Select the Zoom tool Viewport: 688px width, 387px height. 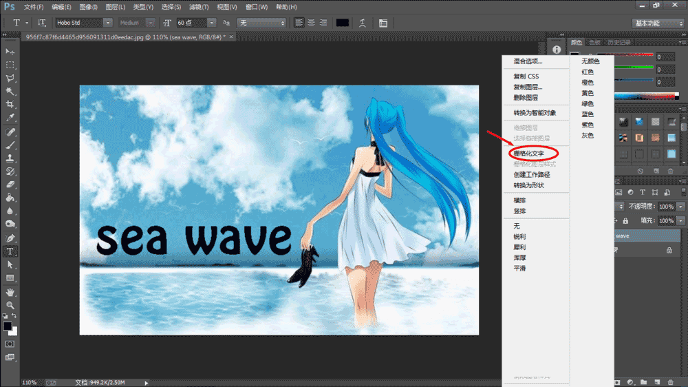click(10, 305)
